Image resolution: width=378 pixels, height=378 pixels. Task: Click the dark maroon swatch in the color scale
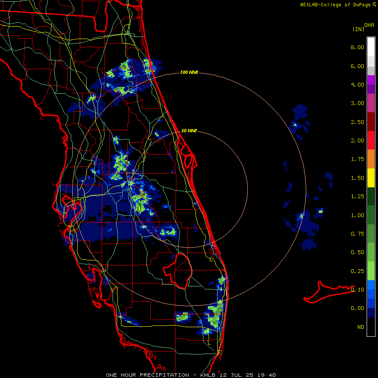tap(371, 121)
